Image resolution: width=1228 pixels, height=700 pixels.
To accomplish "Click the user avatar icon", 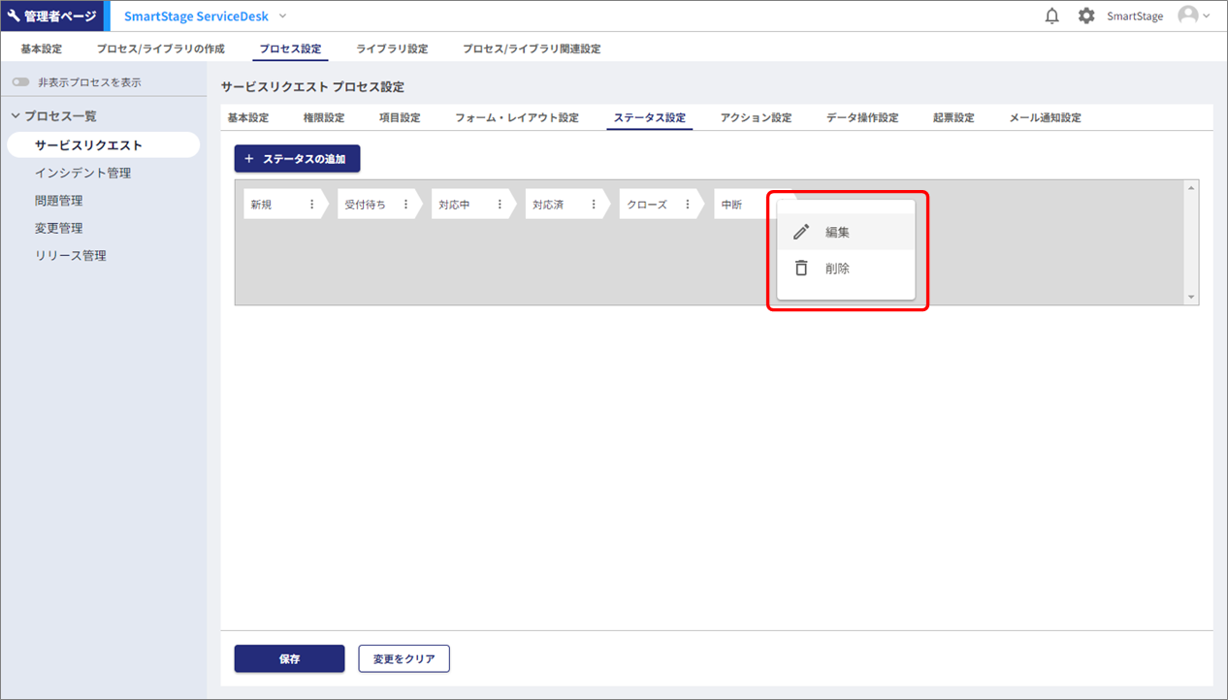I will 1188,16.
